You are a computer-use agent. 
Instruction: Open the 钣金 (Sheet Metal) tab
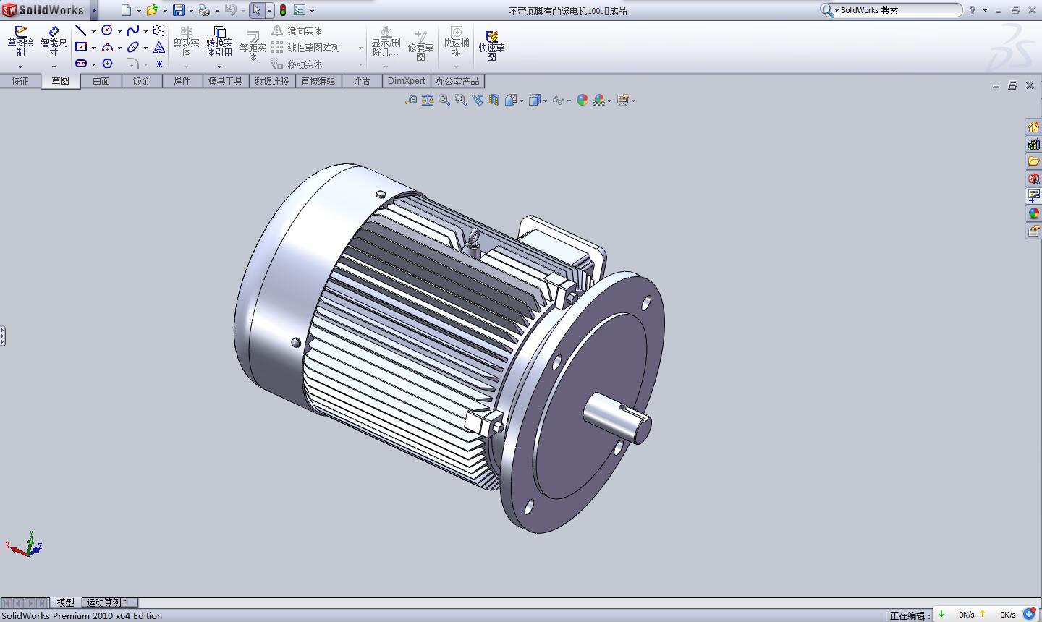(x=142, y=81)
